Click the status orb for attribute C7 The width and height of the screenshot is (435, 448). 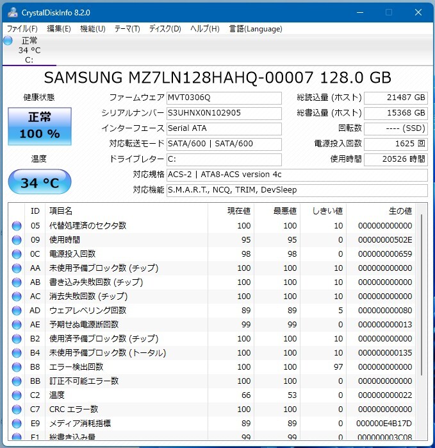17,409
